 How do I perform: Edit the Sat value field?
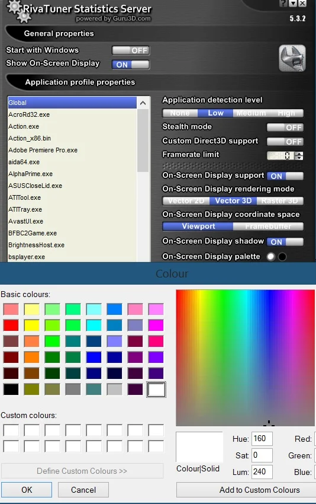pyautogui.click(x=262, y=455)
